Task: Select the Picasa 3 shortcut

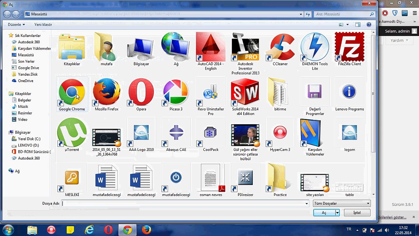Action: (176, 95)
